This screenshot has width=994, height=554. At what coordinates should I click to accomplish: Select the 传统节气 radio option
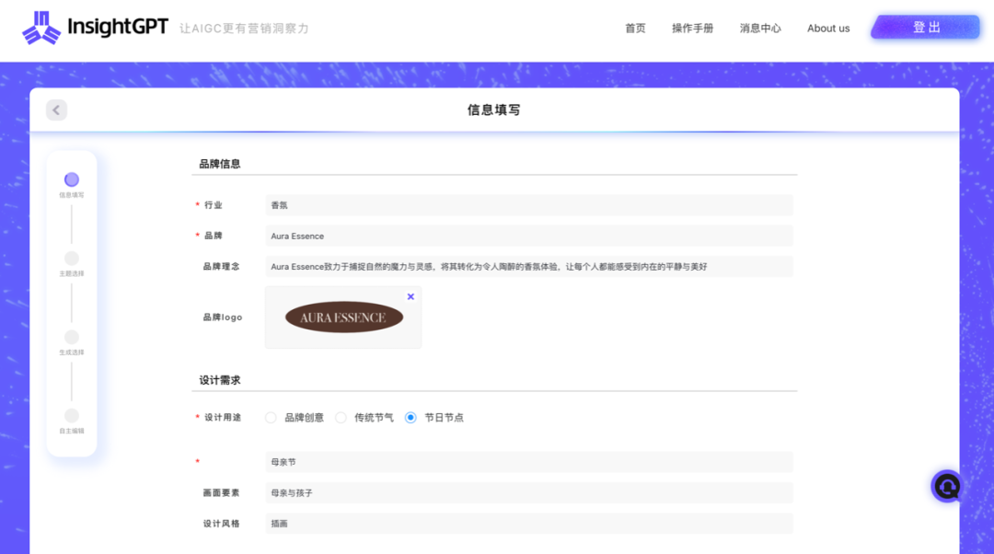pos(341,417)
